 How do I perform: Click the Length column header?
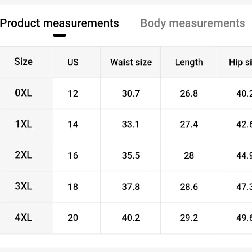189,63
